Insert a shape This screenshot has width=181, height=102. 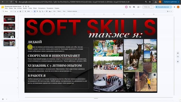point(40,11)
